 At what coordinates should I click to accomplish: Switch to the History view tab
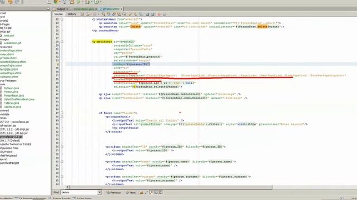pos(72,14)
